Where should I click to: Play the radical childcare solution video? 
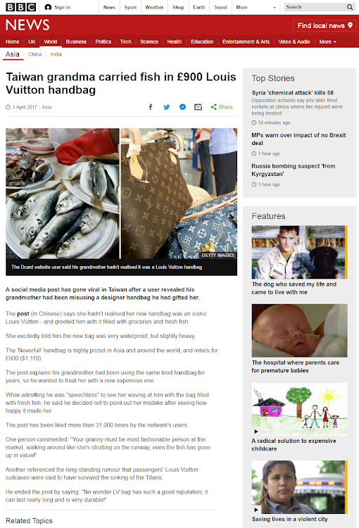256,432
